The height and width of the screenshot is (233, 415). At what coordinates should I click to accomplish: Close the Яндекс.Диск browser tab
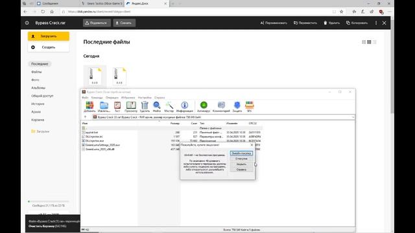point(165,3)
